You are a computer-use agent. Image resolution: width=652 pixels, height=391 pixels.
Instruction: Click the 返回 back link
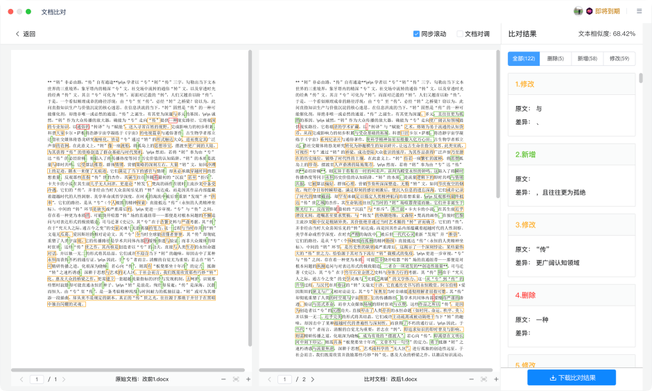click(25, 34)
